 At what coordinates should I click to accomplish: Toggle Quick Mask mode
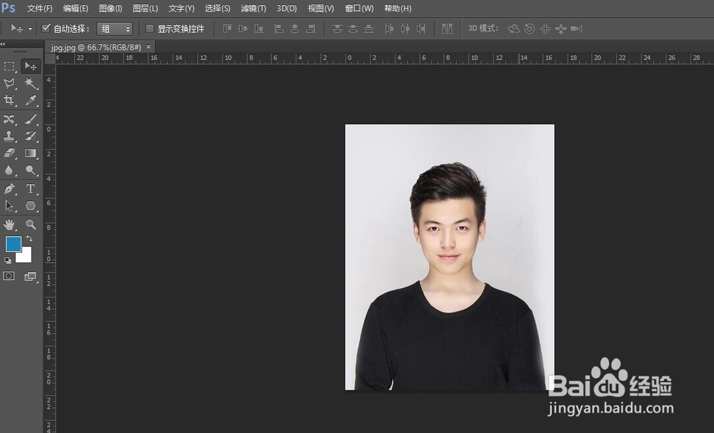(9, 276)
